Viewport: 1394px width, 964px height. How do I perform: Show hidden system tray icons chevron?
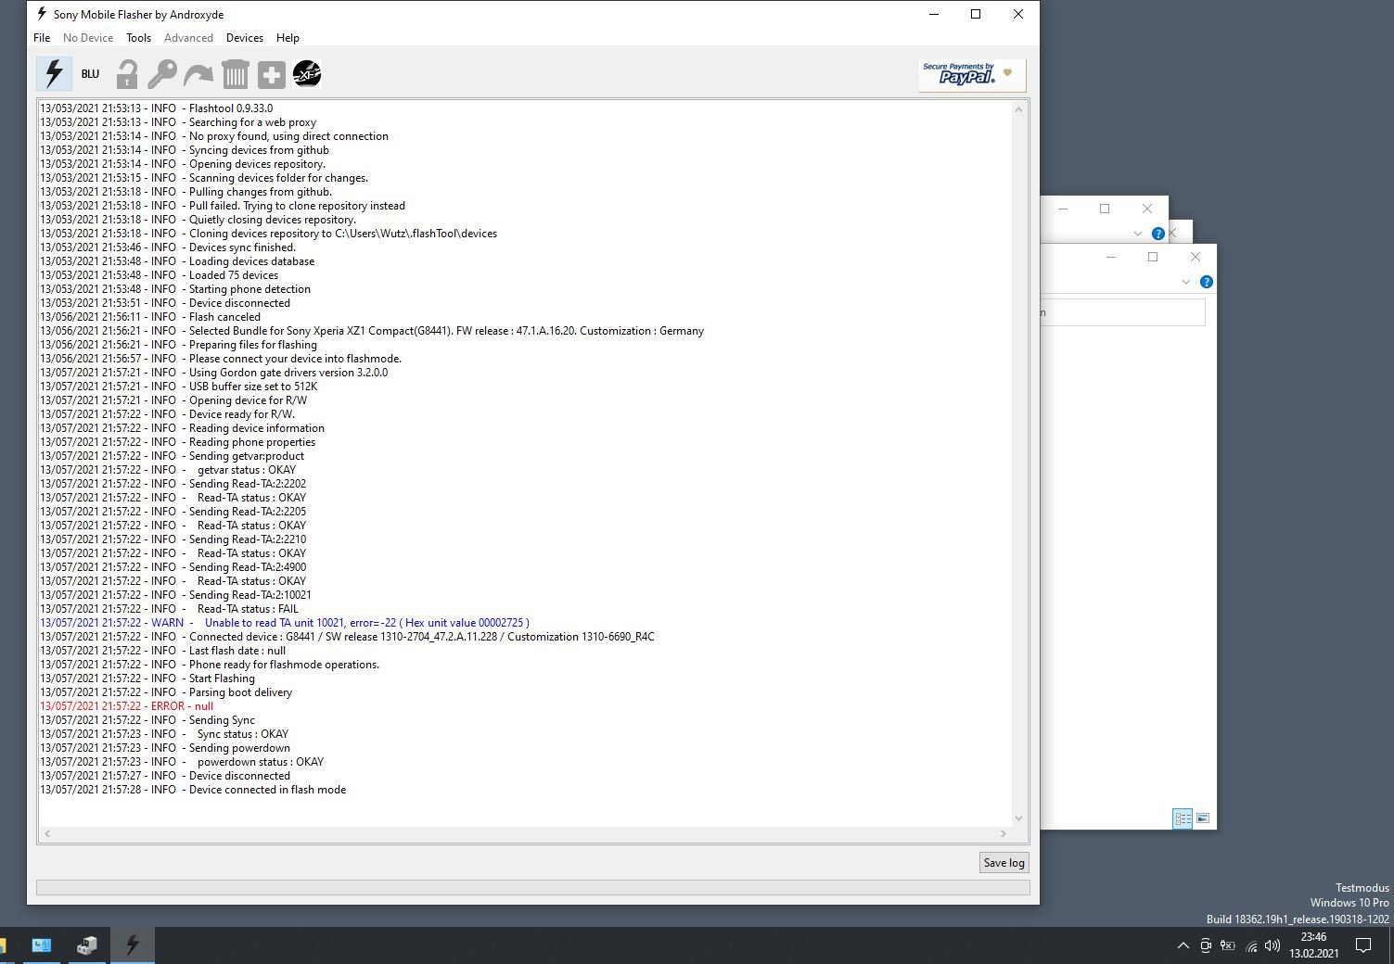1183,945
